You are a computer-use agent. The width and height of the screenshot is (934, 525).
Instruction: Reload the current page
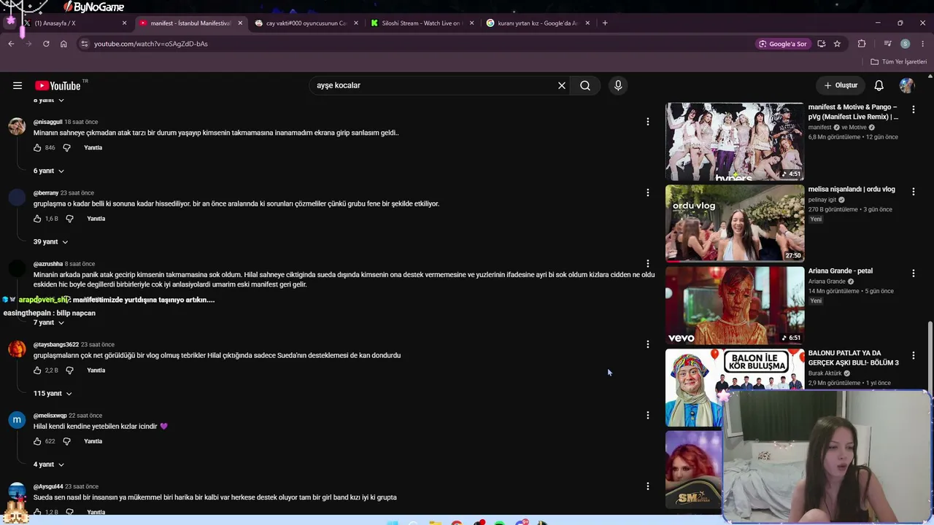click(46, 44)
